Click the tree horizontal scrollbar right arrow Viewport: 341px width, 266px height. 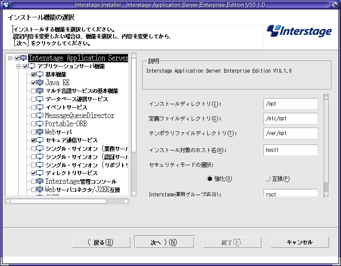(127, 202)
